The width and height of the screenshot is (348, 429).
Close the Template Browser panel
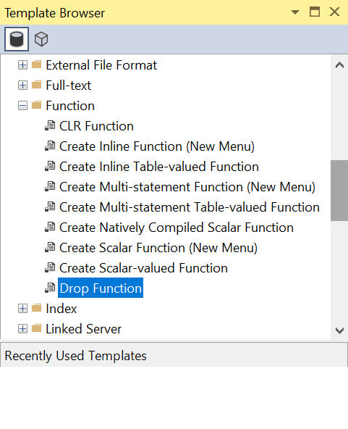[334, 12]
